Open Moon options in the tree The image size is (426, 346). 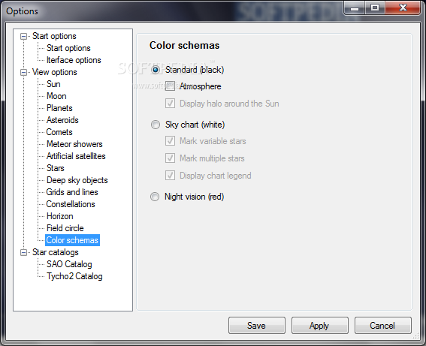(56, 96)
